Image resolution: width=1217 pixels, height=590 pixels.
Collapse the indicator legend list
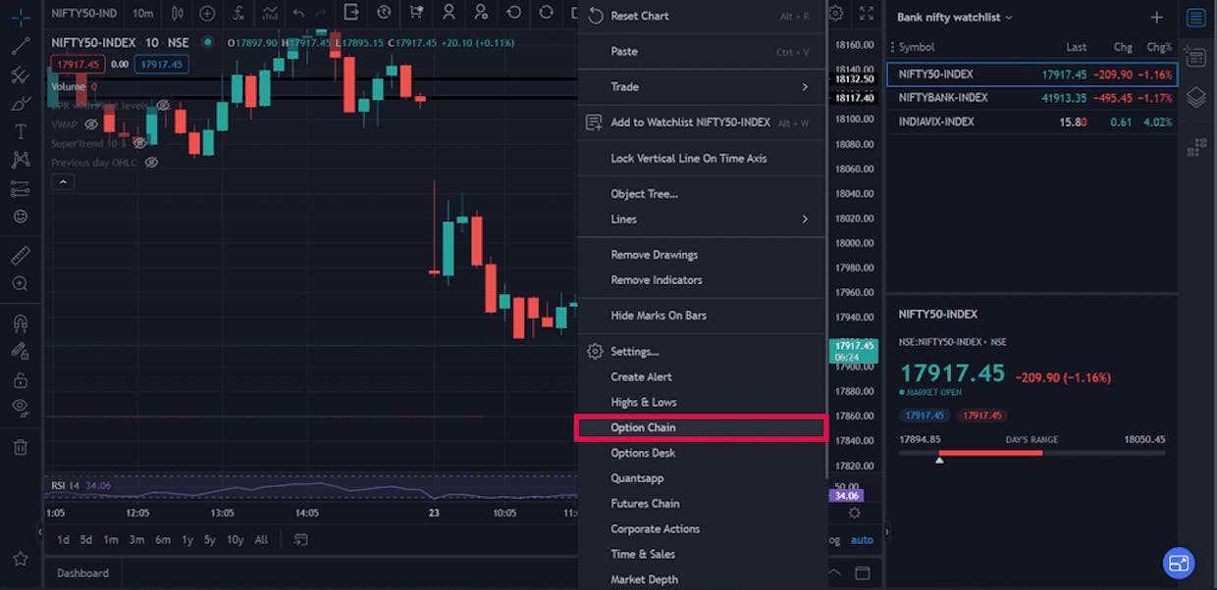[62, 182]
